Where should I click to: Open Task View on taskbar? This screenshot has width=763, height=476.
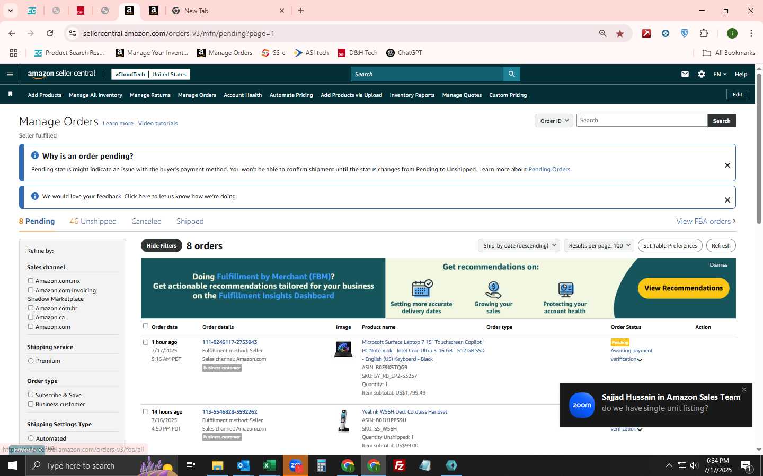191,465
